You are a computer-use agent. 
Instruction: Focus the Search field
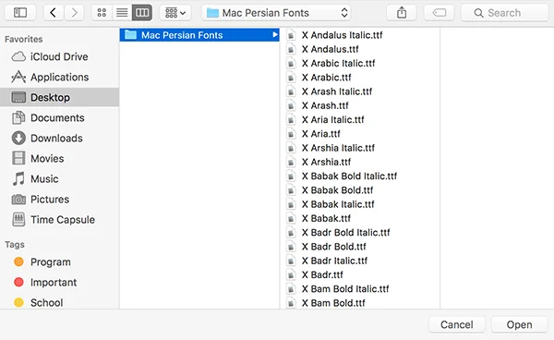[x=504, y=13]
